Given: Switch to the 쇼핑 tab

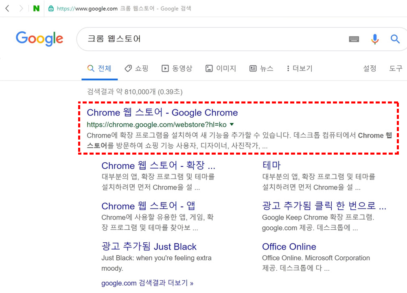Looking at the screenshot, I should point(136,68).
